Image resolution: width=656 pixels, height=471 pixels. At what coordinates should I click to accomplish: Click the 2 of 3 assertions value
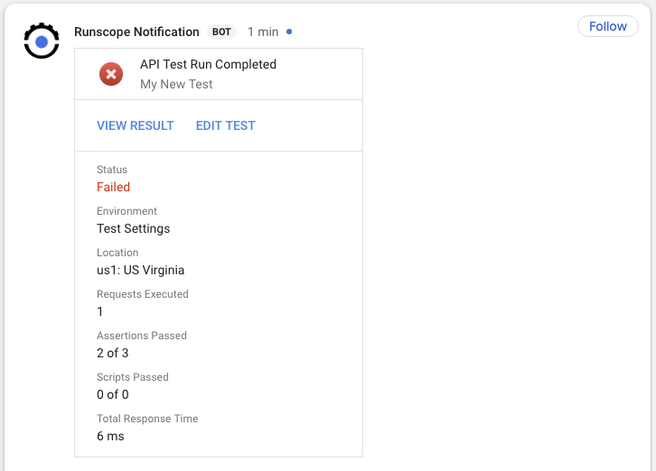click(x=113, y=353)
